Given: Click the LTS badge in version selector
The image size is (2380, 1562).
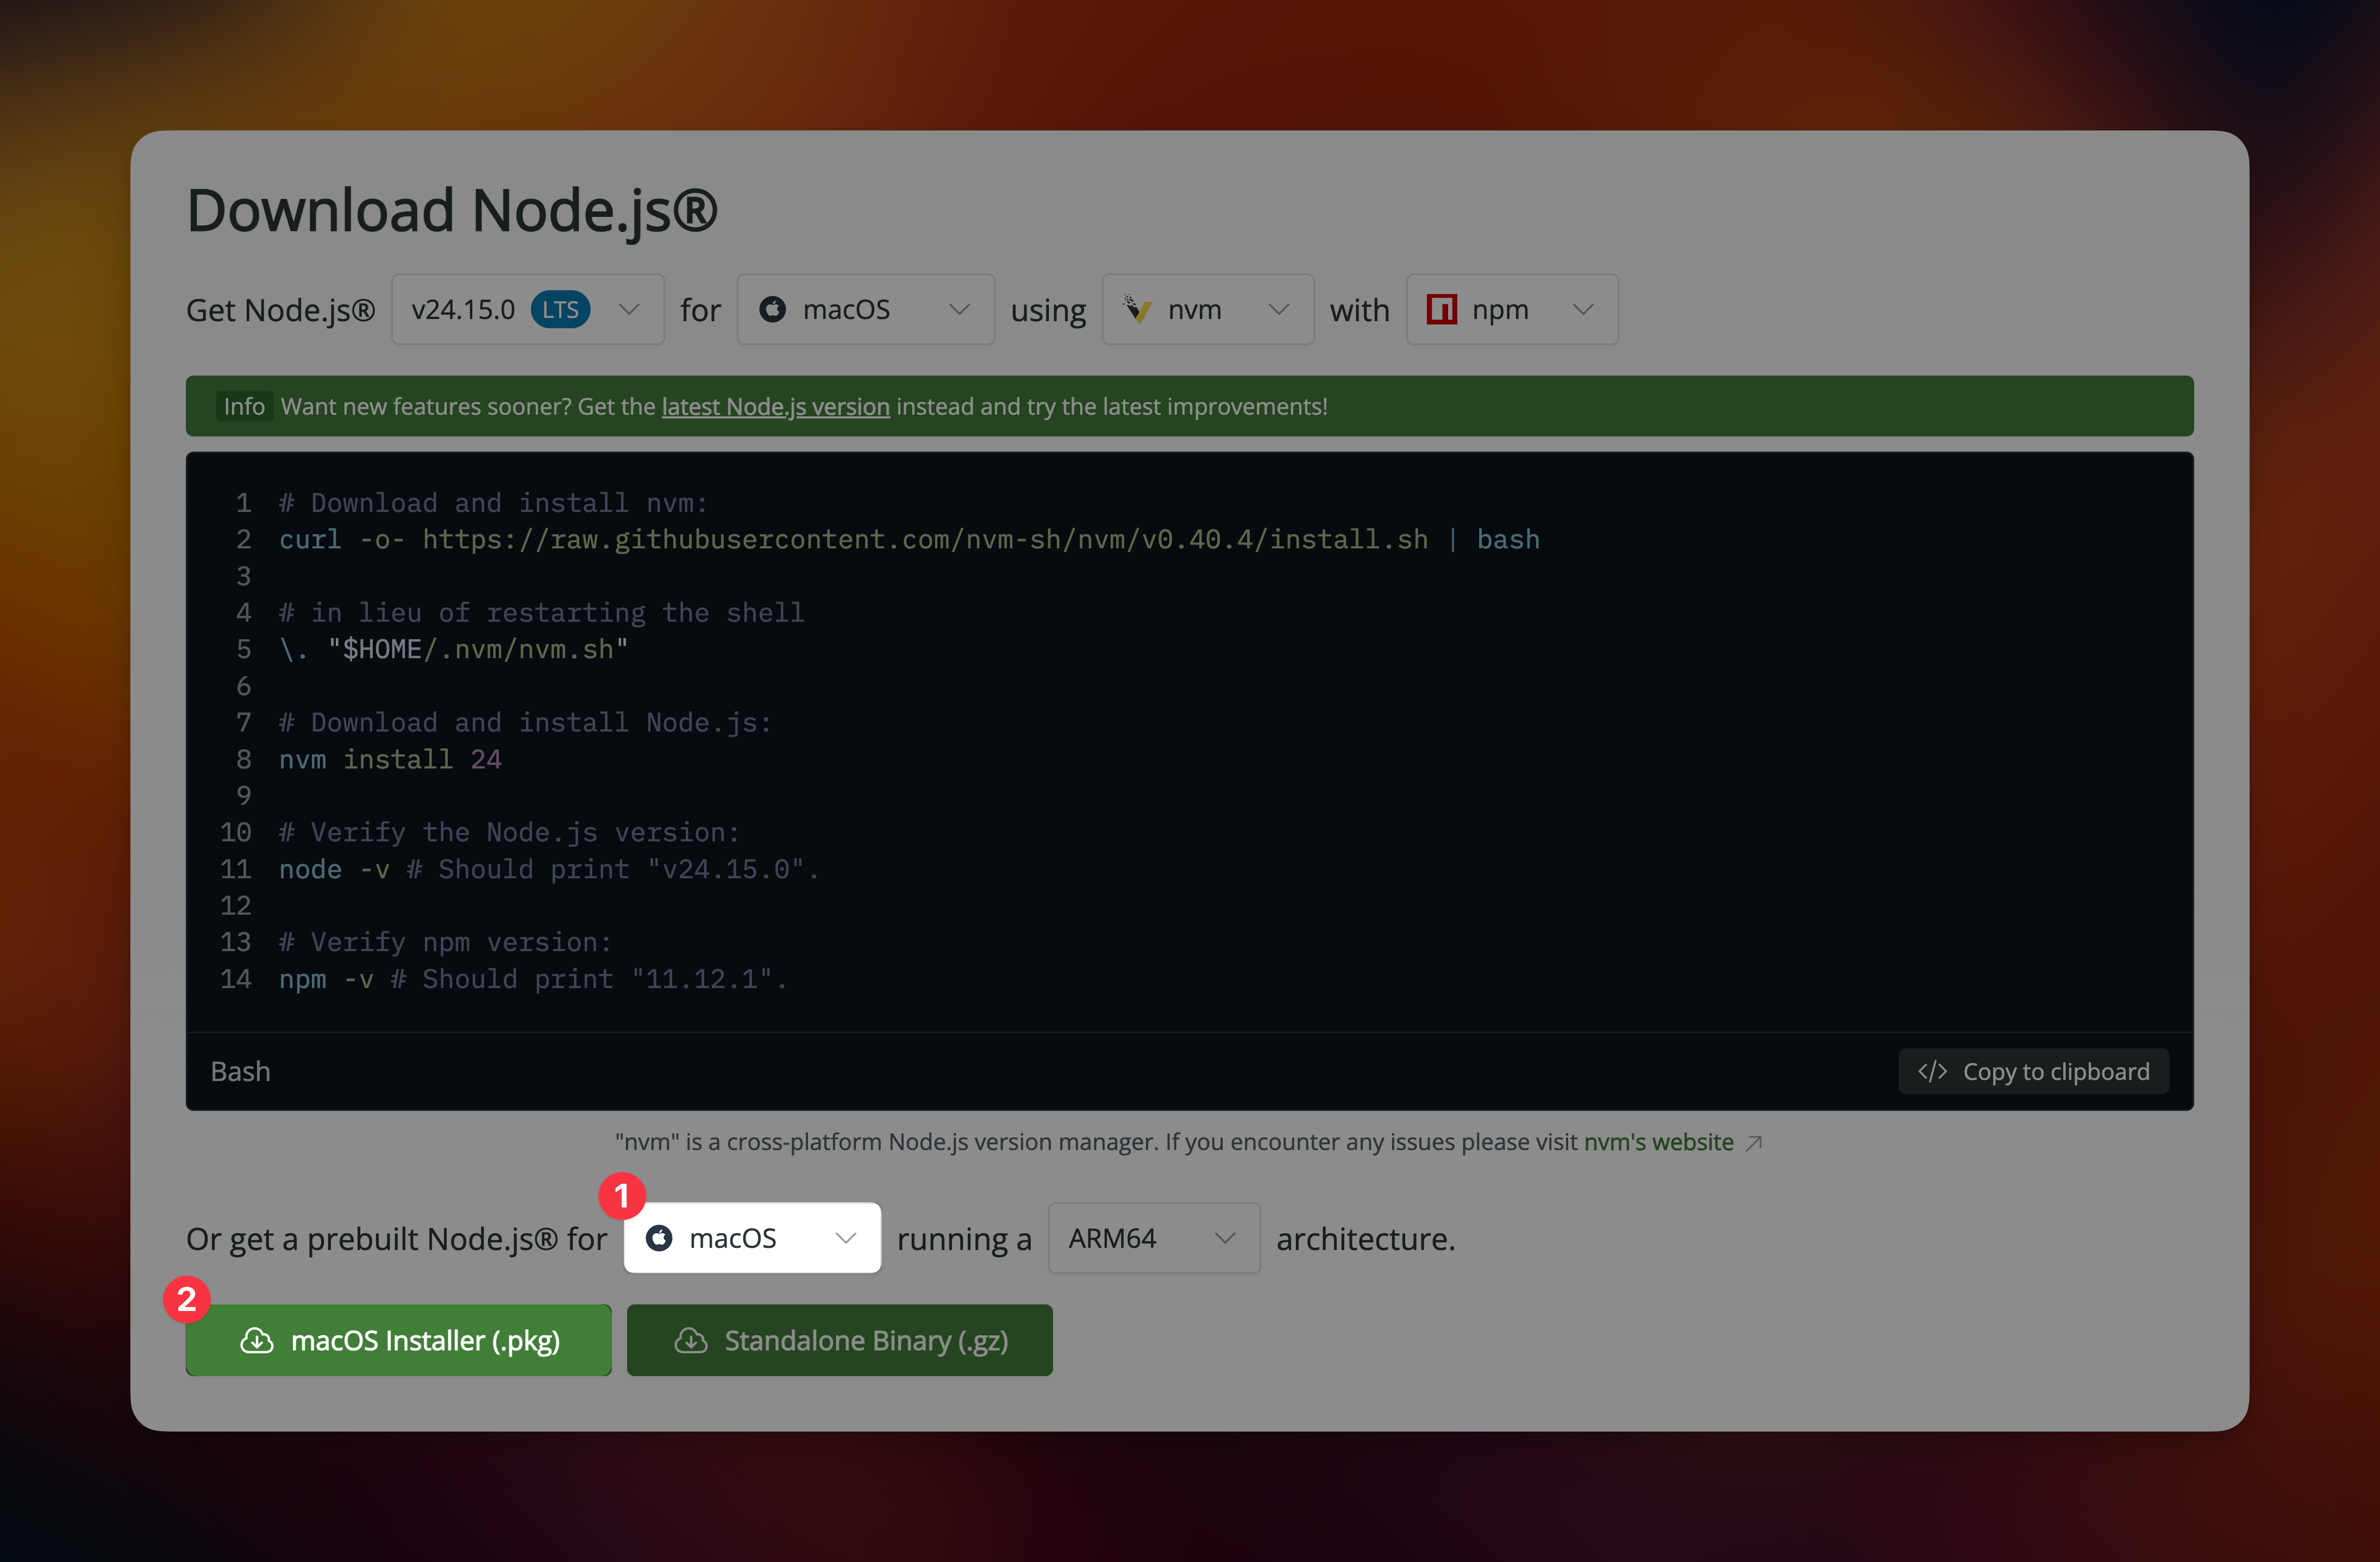Looking at the screenshot, I should tap(560, 310).
